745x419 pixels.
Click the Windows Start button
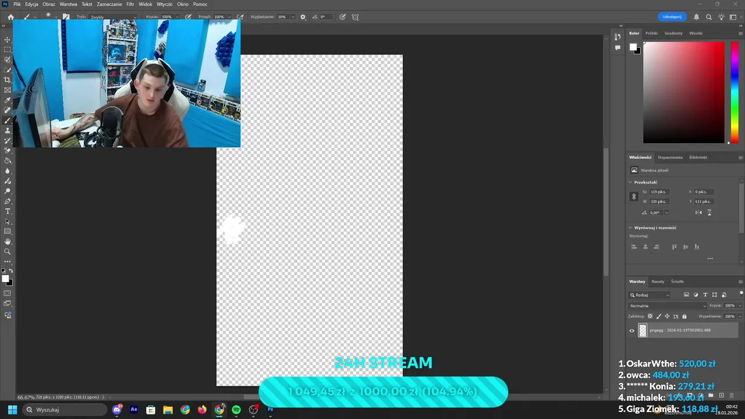pyautogui.click(x=12, y=410)
